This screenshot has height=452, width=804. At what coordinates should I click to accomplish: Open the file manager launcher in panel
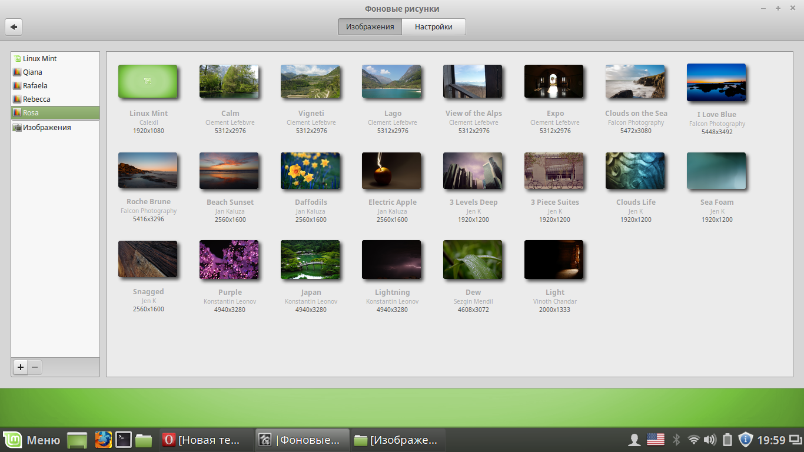coord(144,440)
